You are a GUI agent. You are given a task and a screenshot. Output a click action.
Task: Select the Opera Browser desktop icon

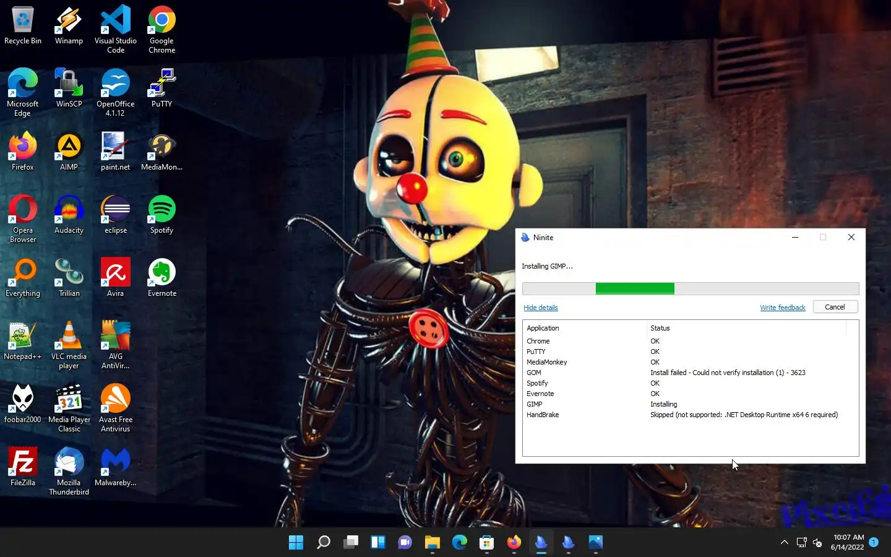23,219
